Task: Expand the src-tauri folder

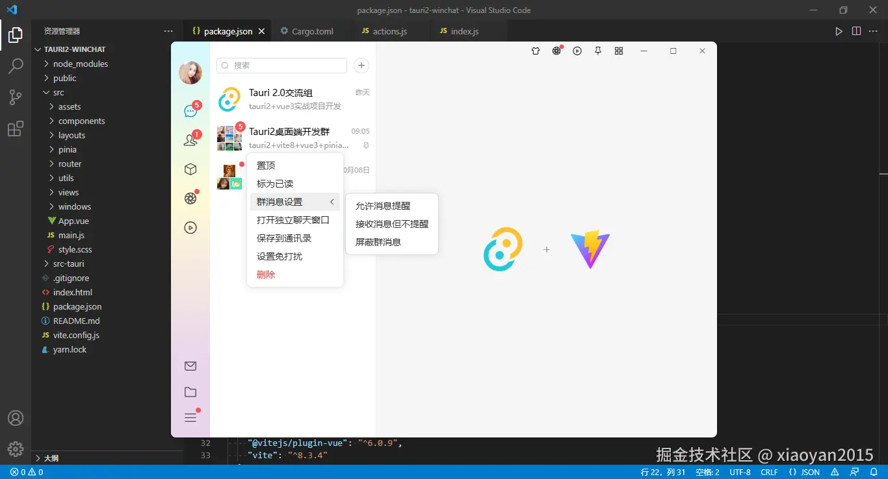Action: click(69, 264)
